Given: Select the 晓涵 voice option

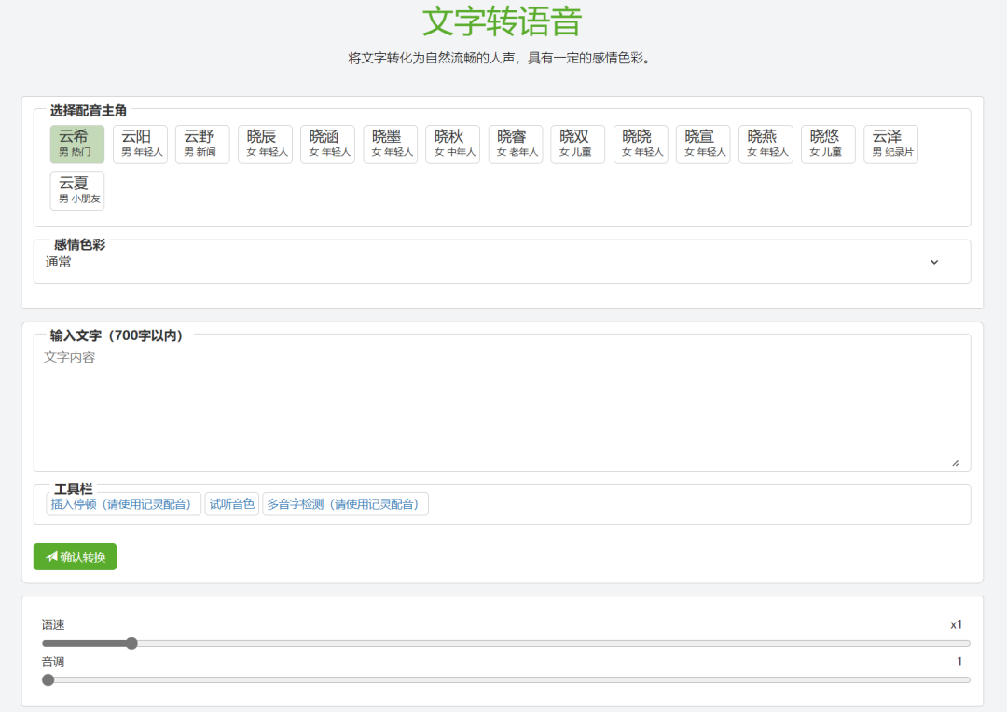Looking at the screenshot, I should click(327, 144).
